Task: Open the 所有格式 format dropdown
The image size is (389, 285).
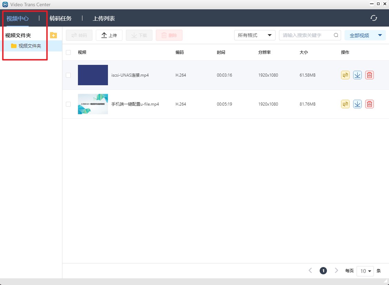Action: [x=255, y=35]
